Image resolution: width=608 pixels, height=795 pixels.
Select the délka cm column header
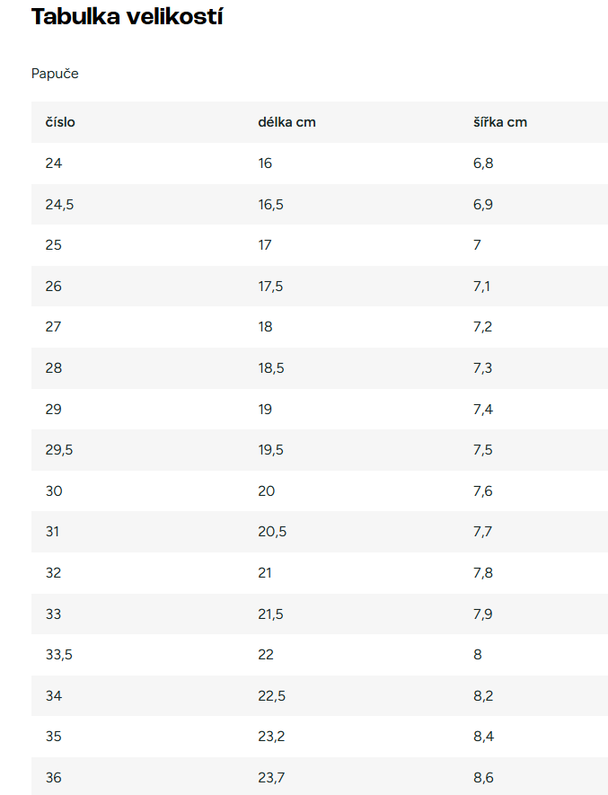[286, 122]
